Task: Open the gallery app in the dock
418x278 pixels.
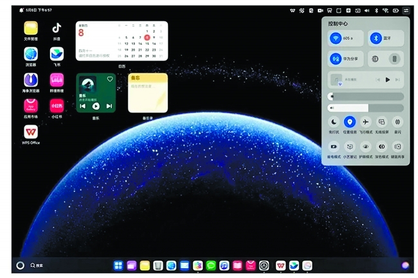Action: pos(197,266)
